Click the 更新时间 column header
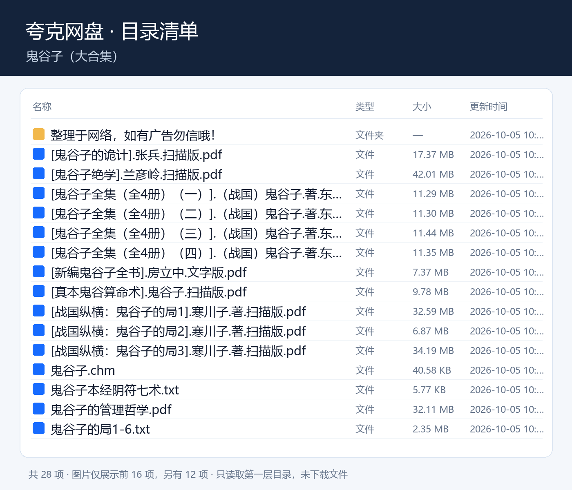Screen dimensions: 572x490 [489, 107]
